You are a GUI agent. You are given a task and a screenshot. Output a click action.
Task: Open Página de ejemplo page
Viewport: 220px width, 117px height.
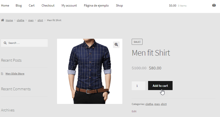[x=96, y=6]
